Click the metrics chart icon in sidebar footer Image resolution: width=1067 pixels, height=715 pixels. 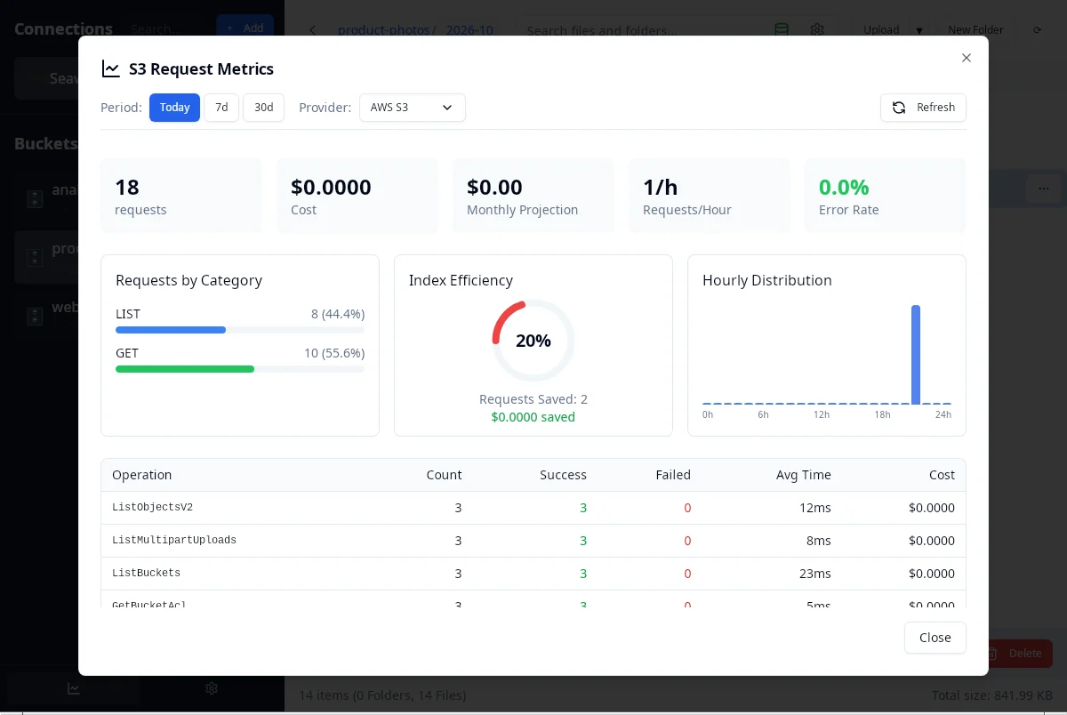tap(74, 688)
